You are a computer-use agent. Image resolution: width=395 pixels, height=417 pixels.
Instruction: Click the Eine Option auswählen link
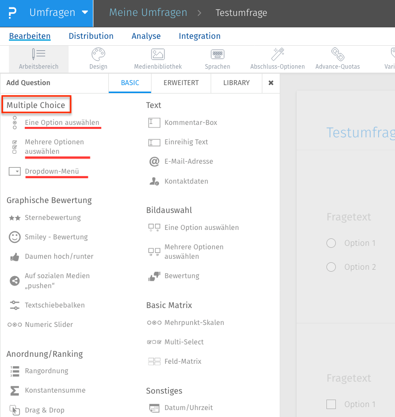62,122
